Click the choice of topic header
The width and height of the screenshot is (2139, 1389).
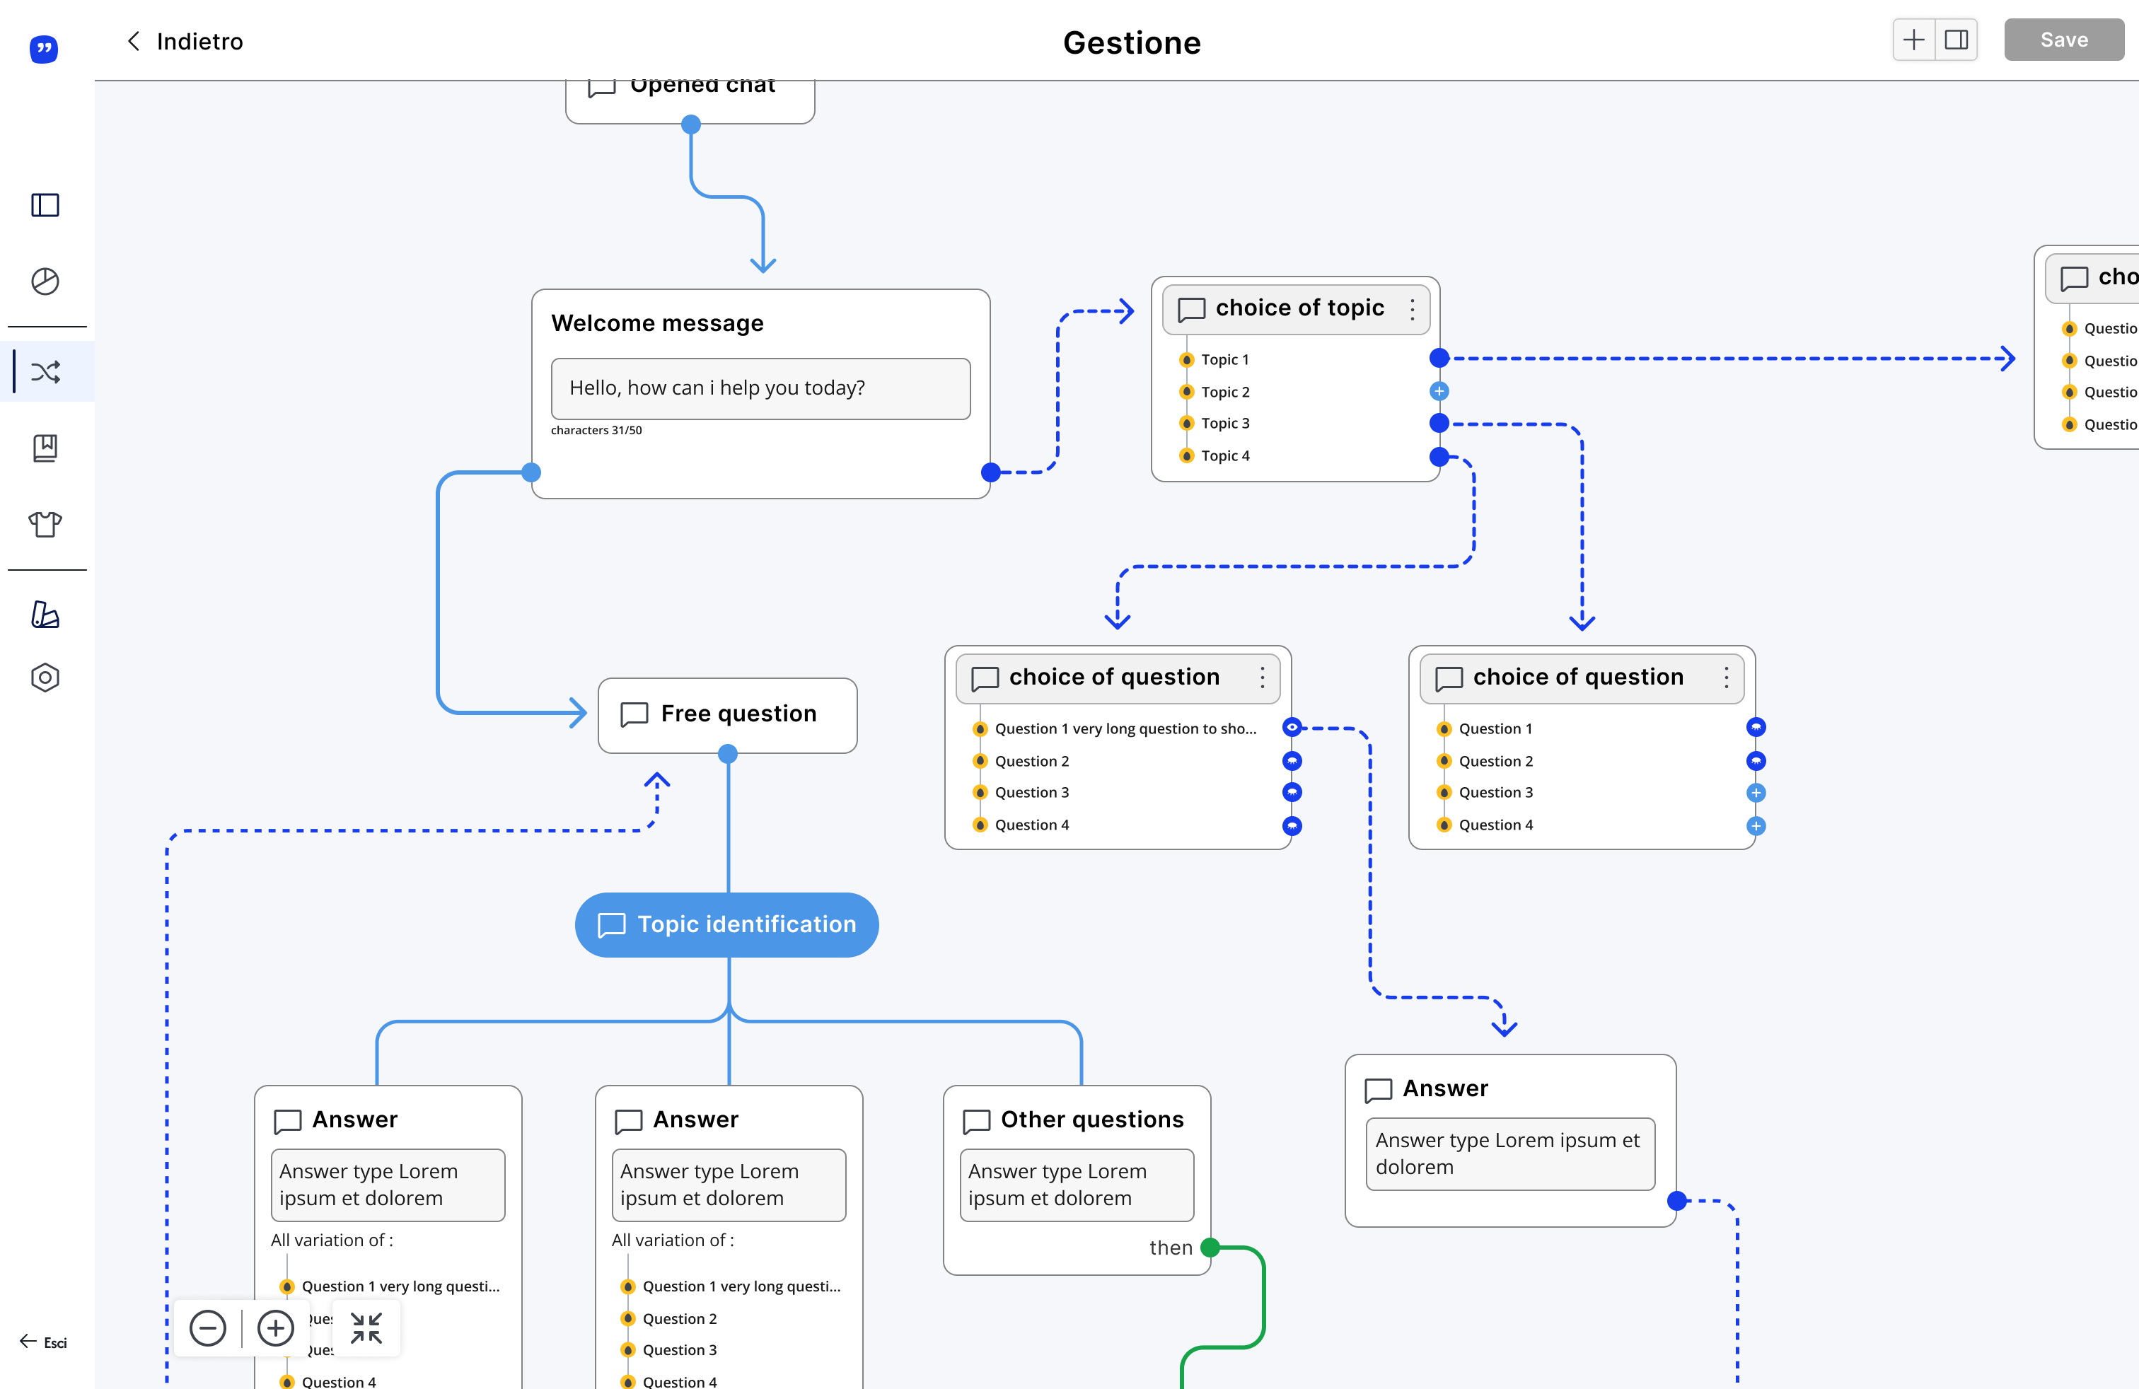pyautogui.click(x=1296, y=309)
